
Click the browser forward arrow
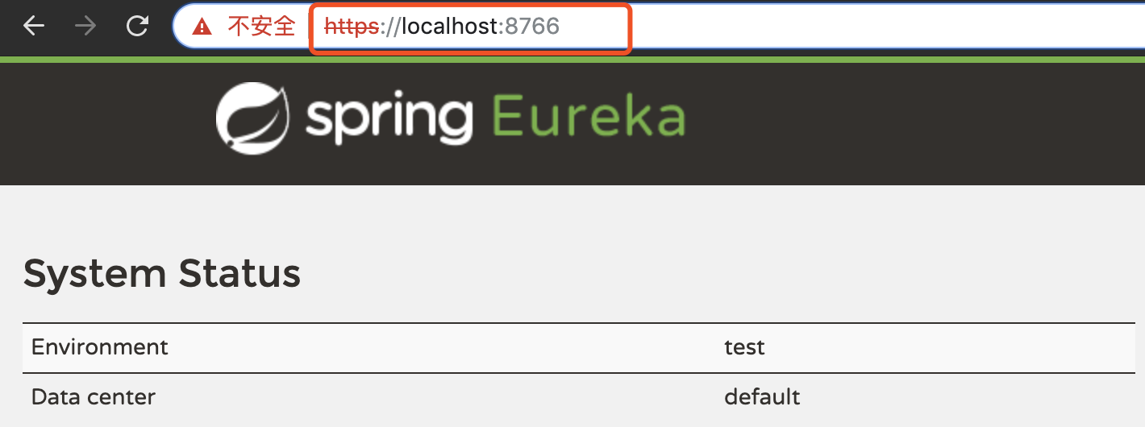pos(85,27)
